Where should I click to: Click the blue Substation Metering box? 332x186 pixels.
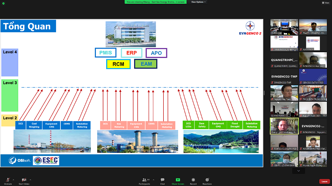pos(82,125)
